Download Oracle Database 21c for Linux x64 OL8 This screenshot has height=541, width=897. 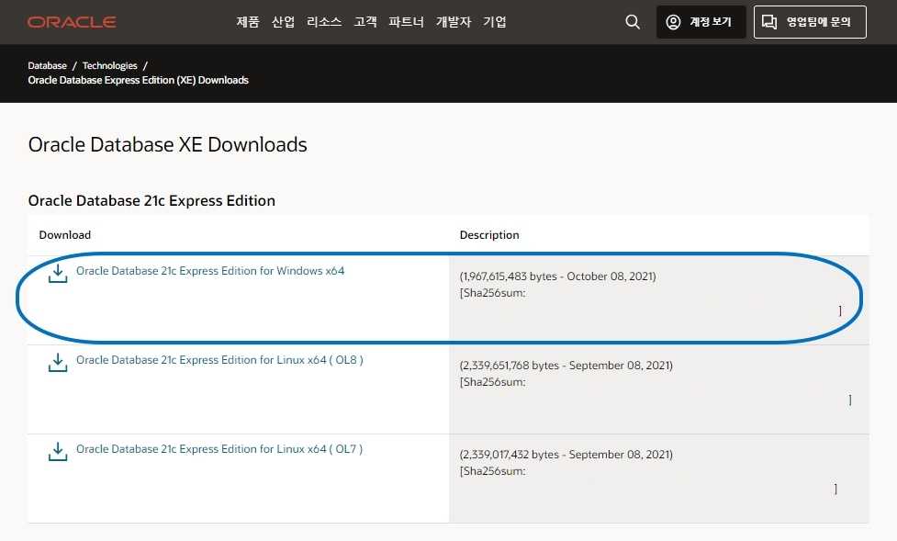pyautogui.click(x=219, y=360)
